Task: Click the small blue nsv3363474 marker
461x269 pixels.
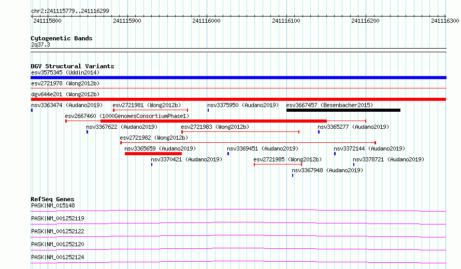Action: 32,110
